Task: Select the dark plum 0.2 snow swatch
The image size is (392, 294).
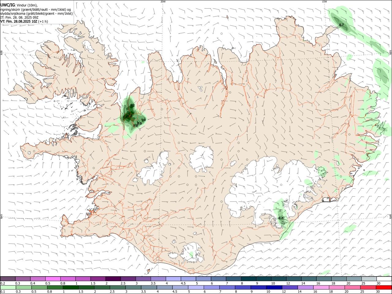Action: click(8, 279)
